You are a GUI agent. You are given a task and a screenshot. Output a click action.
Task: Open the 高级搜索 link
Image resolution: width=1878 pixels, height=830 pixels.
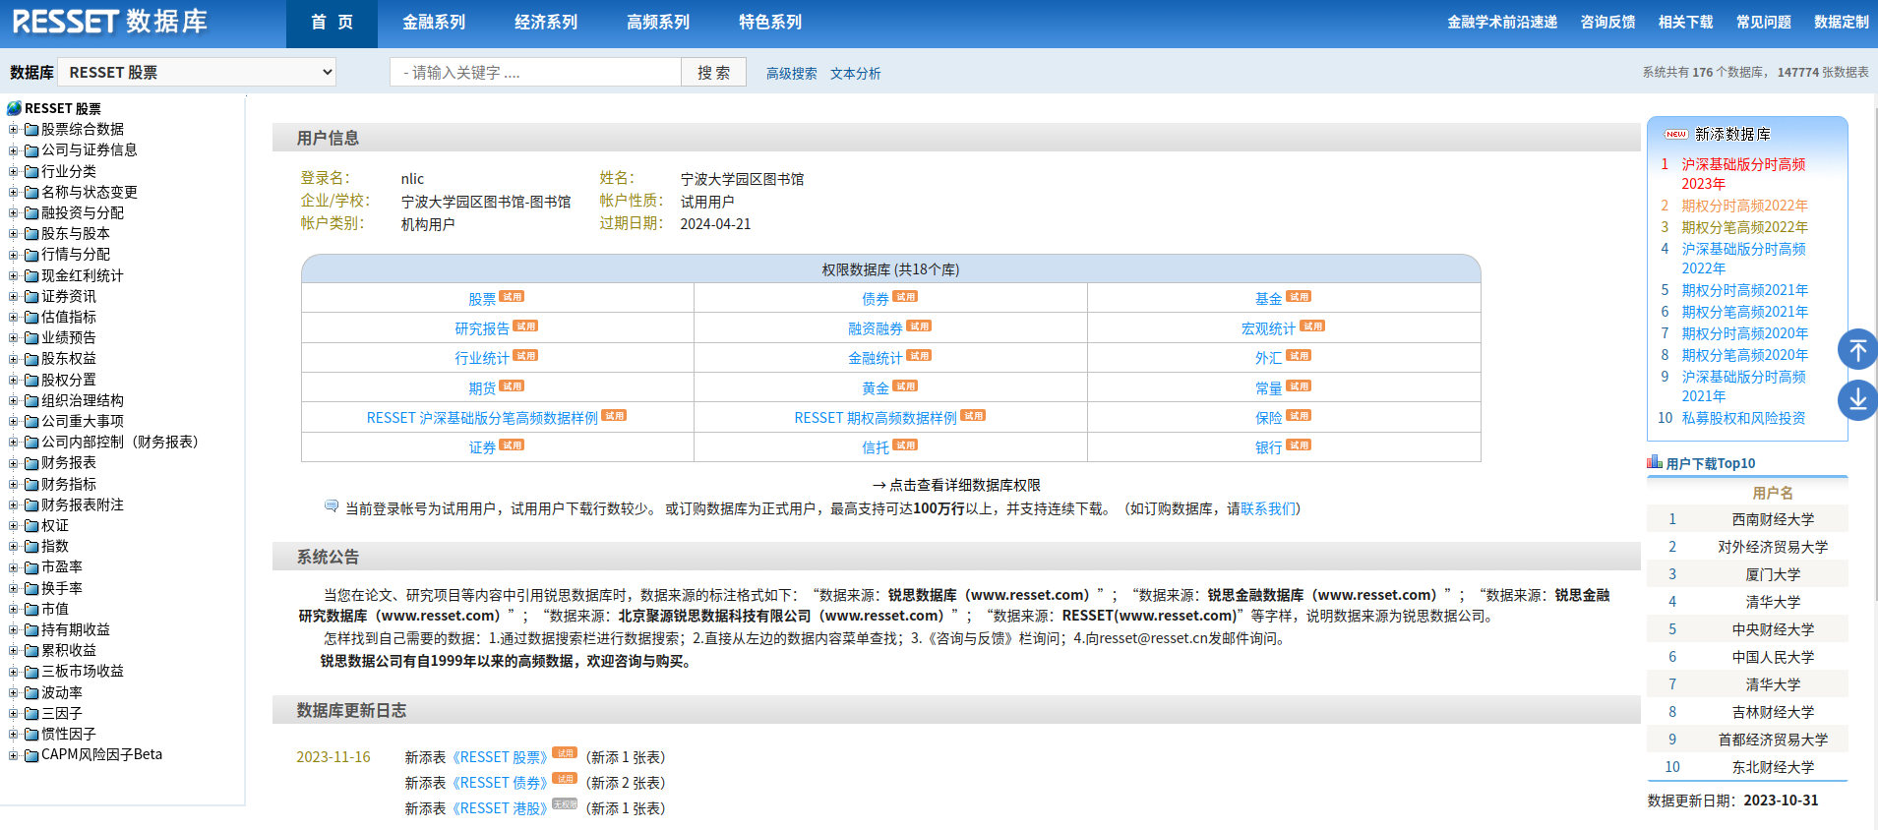coord(792,74)
